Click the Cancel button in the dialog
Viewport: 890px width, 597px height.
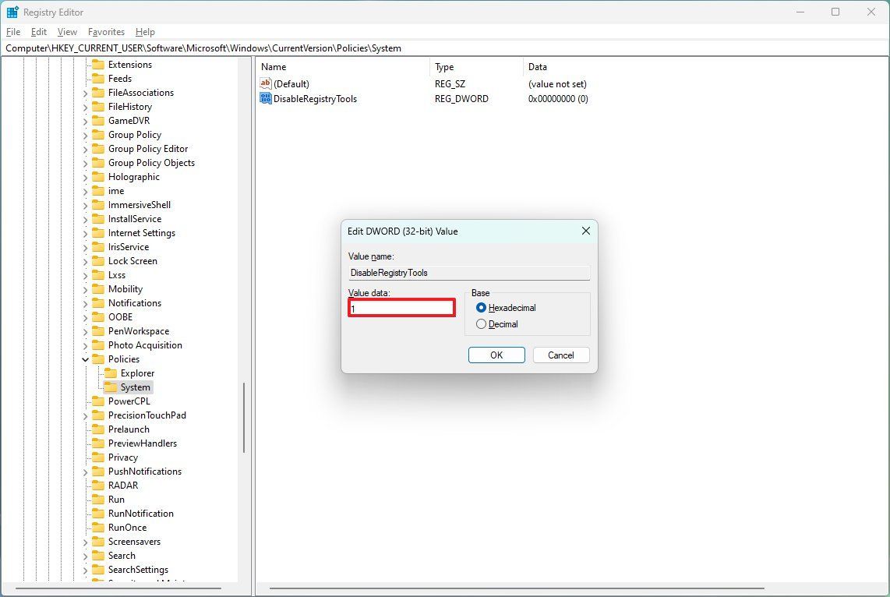(560, 355)
